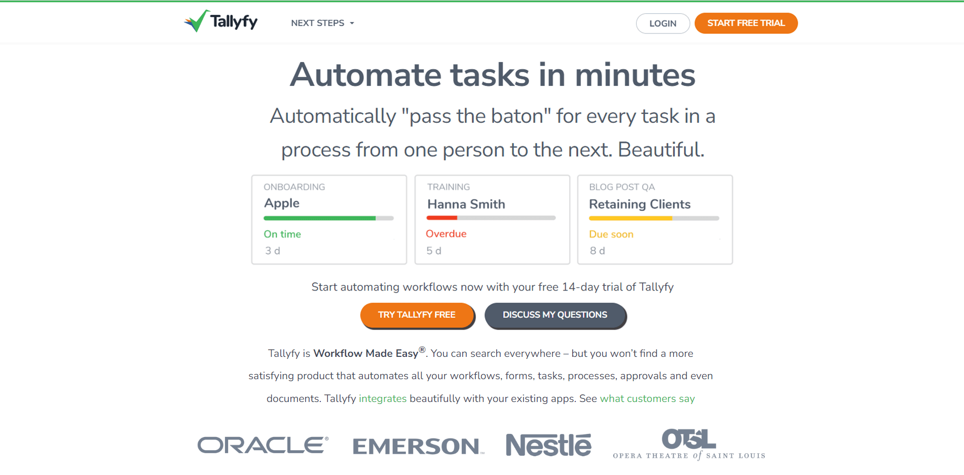Click the green Apple progress bar
The width and height of the screenshot is (964, 475).
(320, 218)
